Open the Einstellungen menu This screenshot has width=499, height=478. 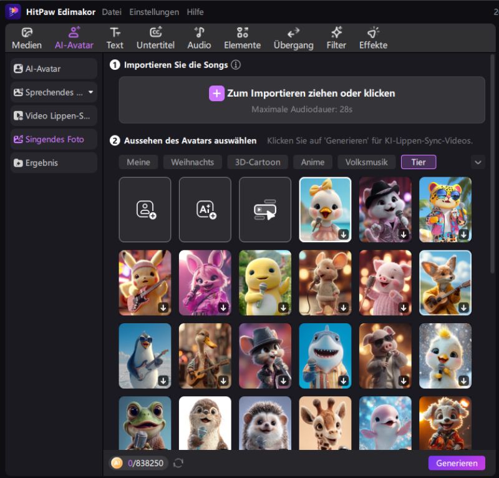[x=154, y=12]
